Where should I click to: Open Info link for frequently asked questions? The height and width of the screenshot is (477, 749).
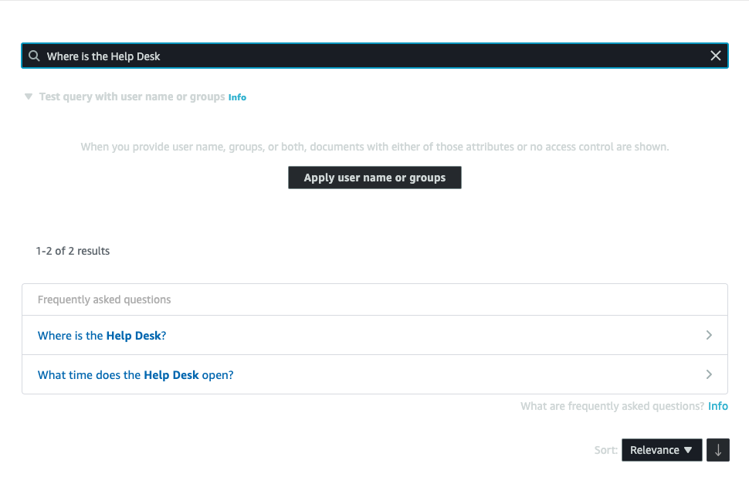717,406
